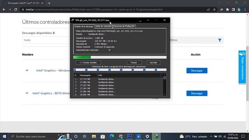Click the filter funnel icon on Intel page
Screen dimensions: 249x140
pos(219,40)
